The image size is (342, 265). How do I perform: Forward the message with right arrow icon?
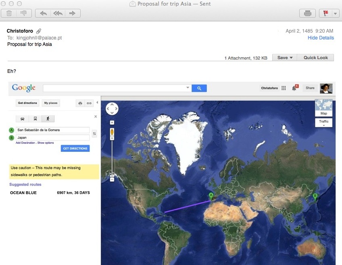click(x=73, y=13)
